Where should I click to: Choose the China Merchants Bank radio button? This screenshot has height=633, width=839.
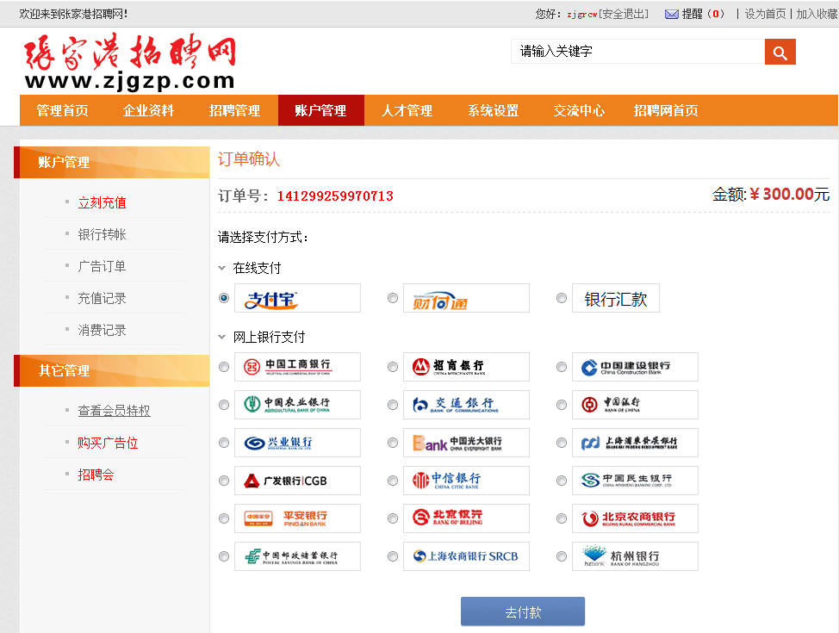(x=393, y=367)
